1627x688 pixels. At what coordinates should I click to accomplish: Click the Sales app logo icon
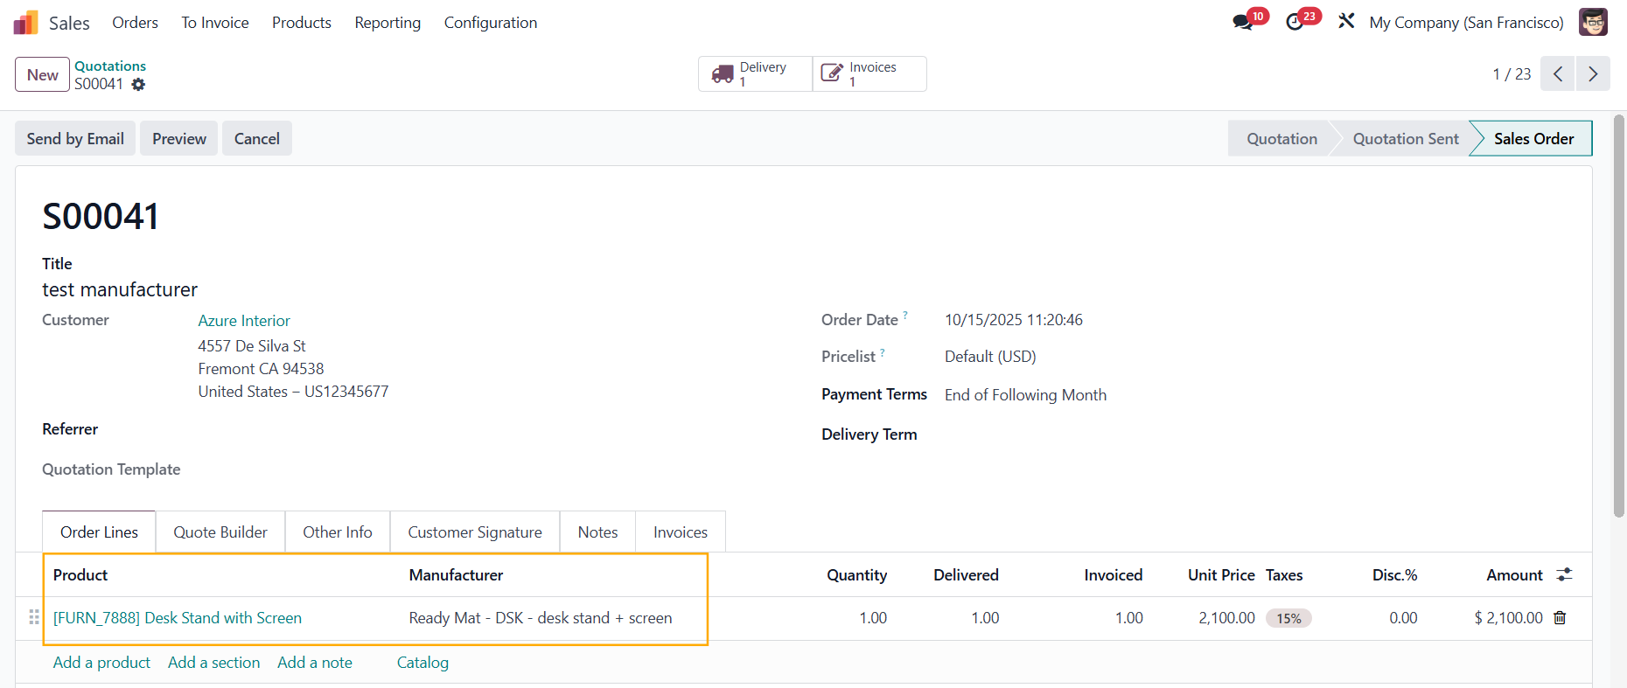click(x=25, y=23)
